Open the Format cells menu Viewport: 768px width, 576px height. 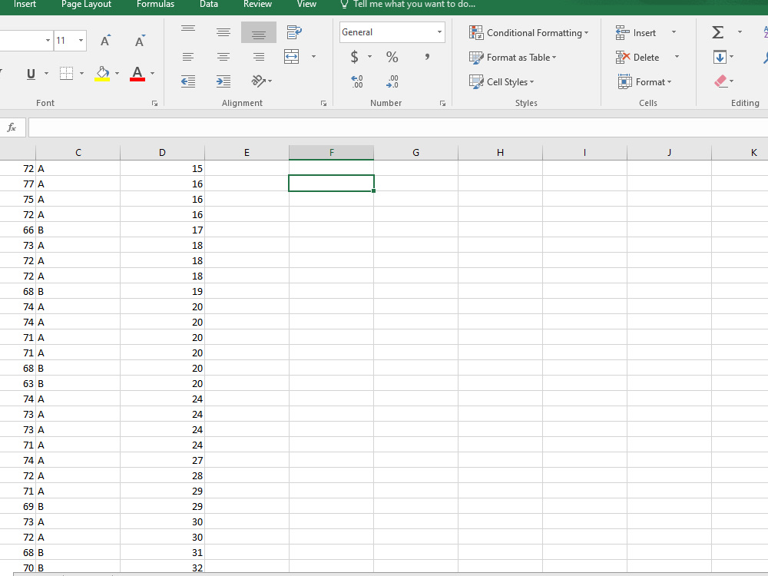[645, 82]
